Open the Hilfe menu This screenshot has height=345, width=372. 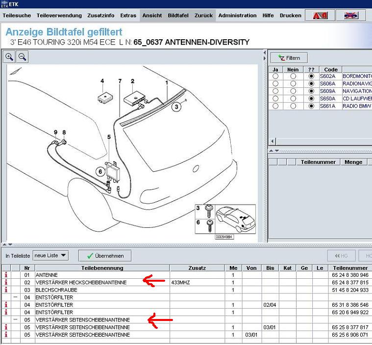point(268,15)
